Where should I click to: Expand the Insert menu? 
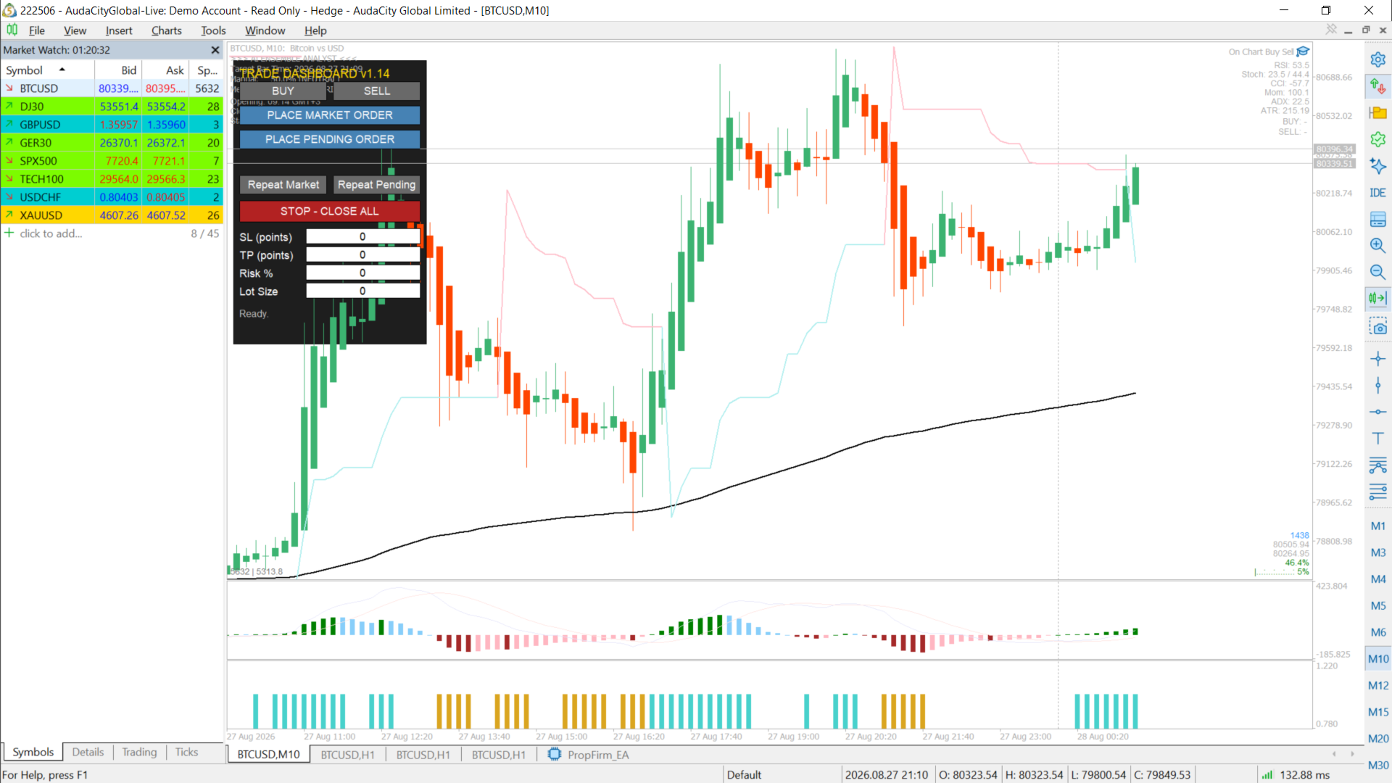(x=119, y=30)
